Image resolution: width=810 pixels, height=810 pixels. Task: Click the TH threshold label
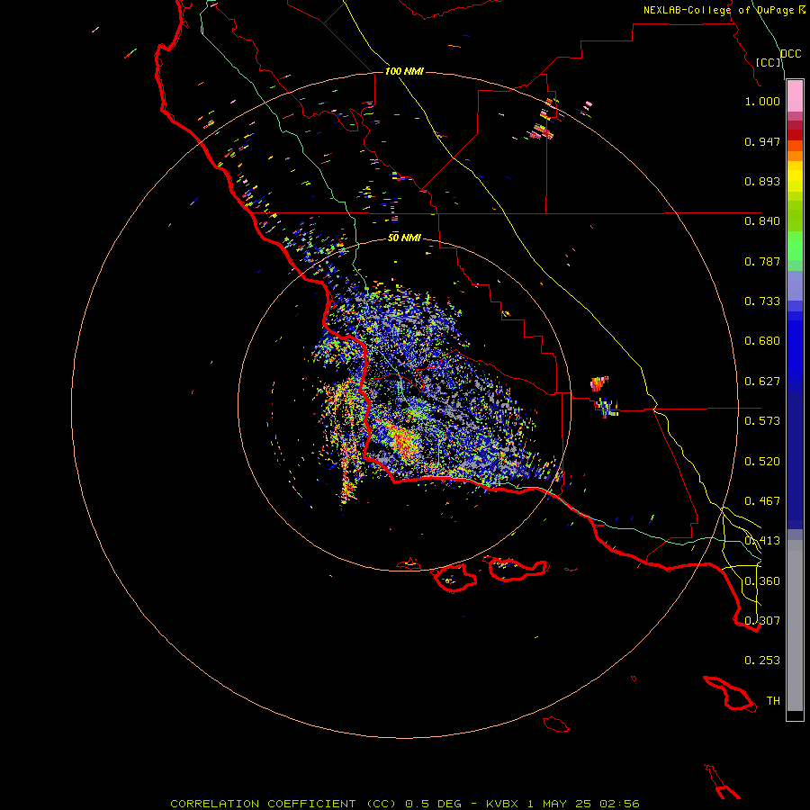[773, 701]
